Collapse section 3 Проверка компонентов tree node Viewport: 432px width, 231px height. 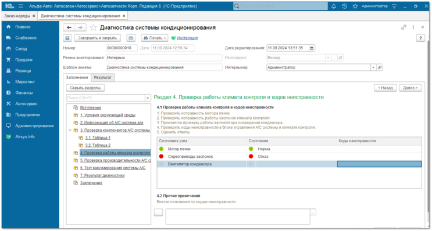point(70,131)
